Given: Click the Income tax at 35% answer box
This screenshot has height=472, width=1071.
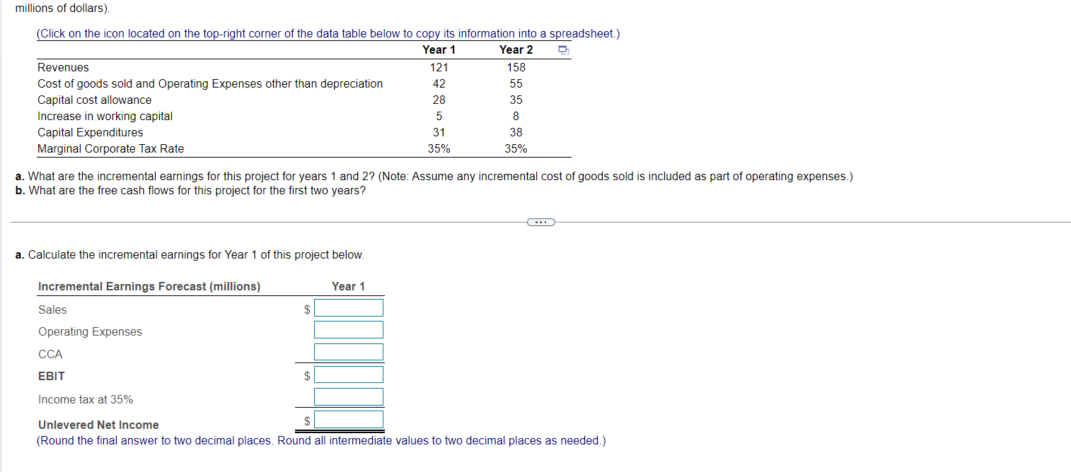Looking at the screenshot, I should (349, 396).
